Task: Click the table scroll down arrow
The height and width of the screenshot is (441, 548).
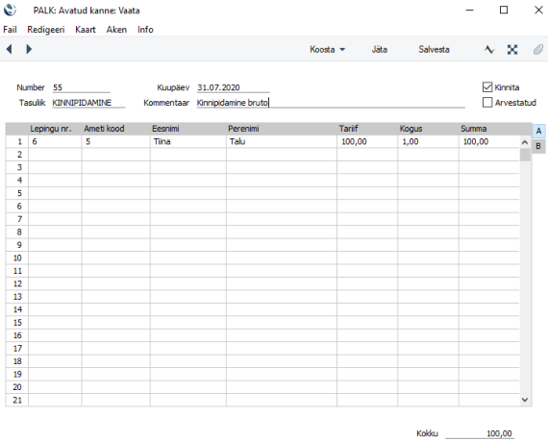Action: click(525, 400)
